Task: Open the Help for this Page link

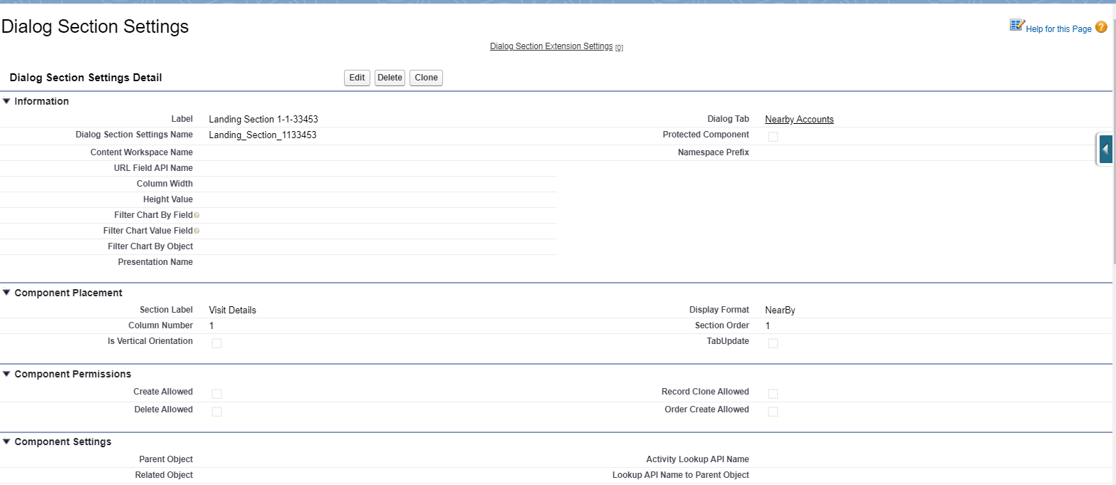Action: pyautogui.click(x=1058, y=29)
